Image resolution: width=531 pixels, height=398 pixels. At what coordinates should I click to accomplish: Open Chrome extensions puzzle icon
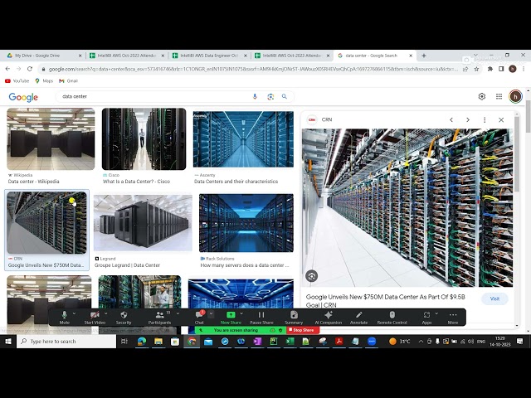(x=490, y=69)
